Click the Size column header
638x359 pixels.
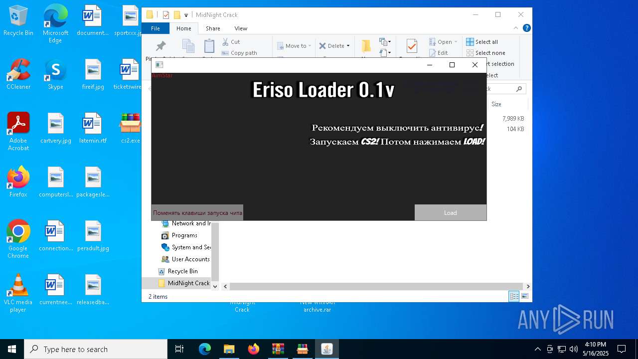[496, 104]
